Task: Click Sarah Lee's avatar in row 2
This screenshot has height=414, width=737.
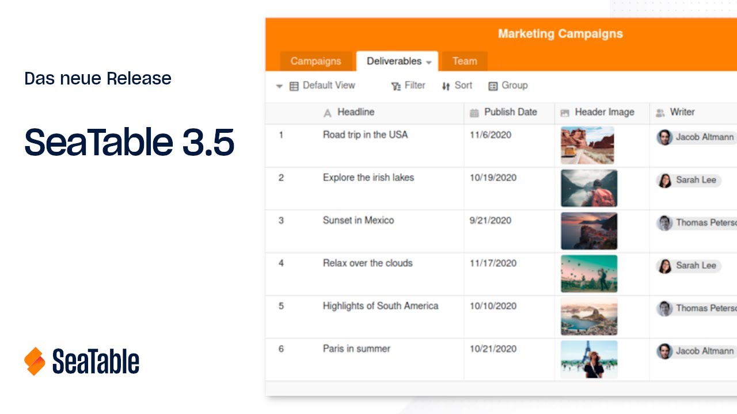Action: 664,180
